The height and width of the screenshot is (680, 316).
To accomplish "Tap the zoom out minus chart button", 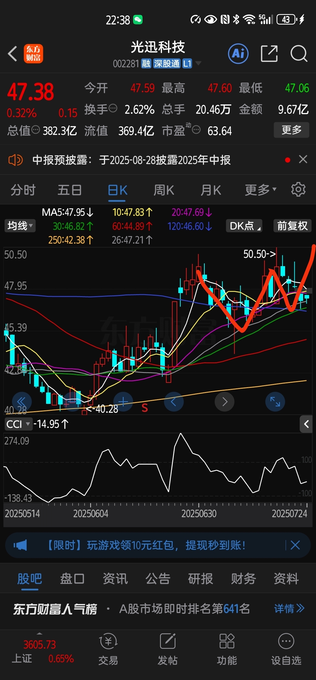I will tap(72, 402).
